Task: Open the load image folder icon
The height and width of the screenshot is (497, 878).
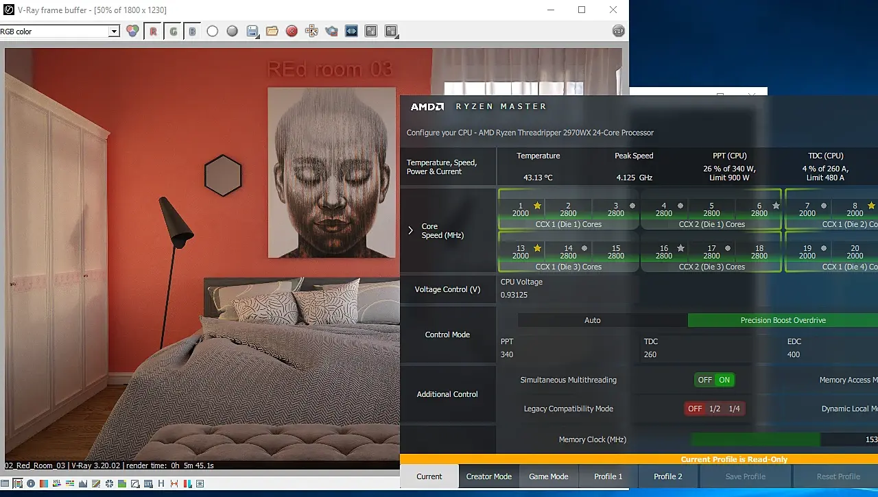Action: tap(272, 31)
